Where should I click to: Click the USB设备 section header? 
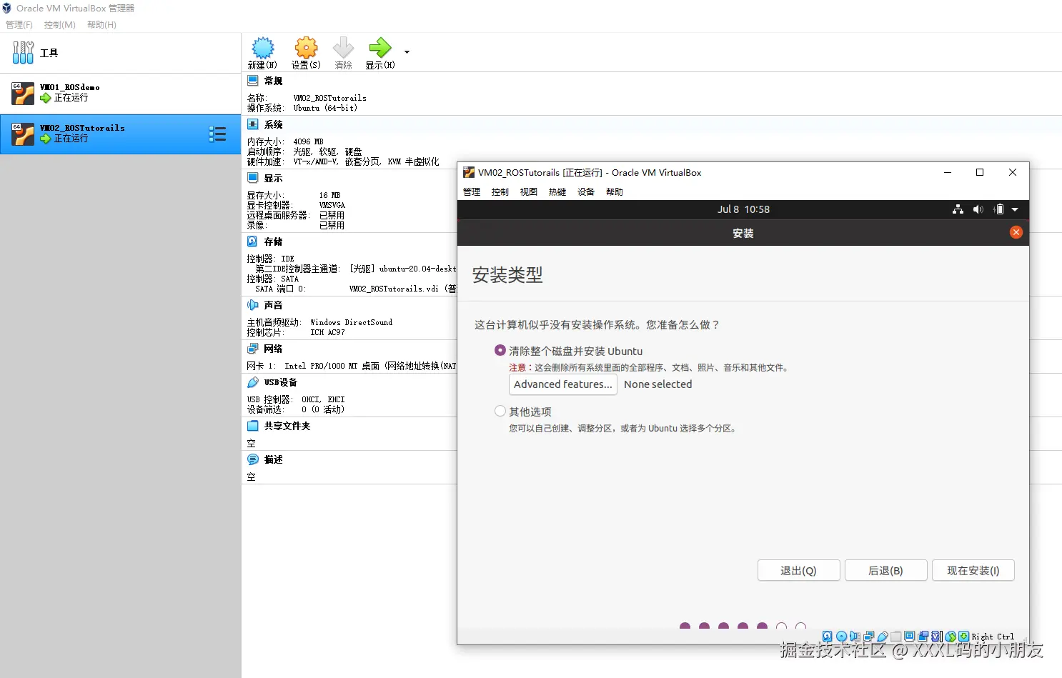280,382
